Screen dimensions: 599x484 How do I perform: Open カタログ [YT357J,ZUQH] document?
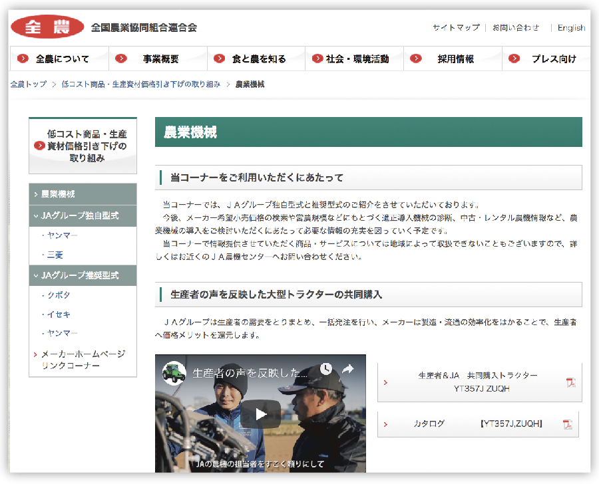point(478,423)
